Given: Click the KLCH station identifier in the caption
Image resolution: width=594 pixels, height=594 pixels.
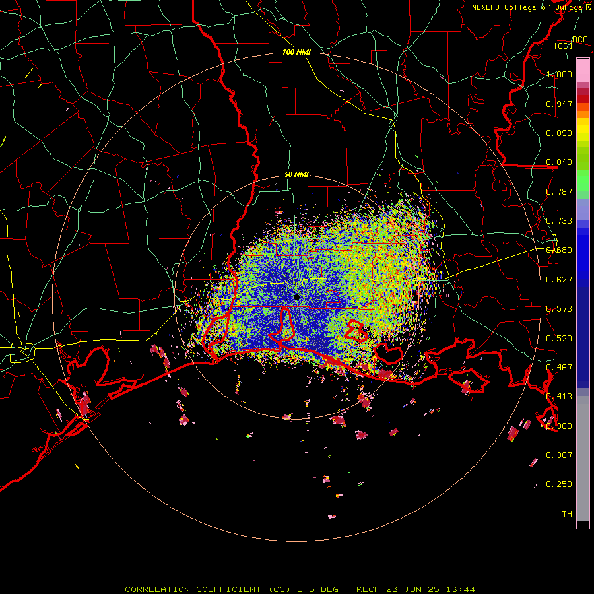Looking at the screenshot, I should 368,589.
